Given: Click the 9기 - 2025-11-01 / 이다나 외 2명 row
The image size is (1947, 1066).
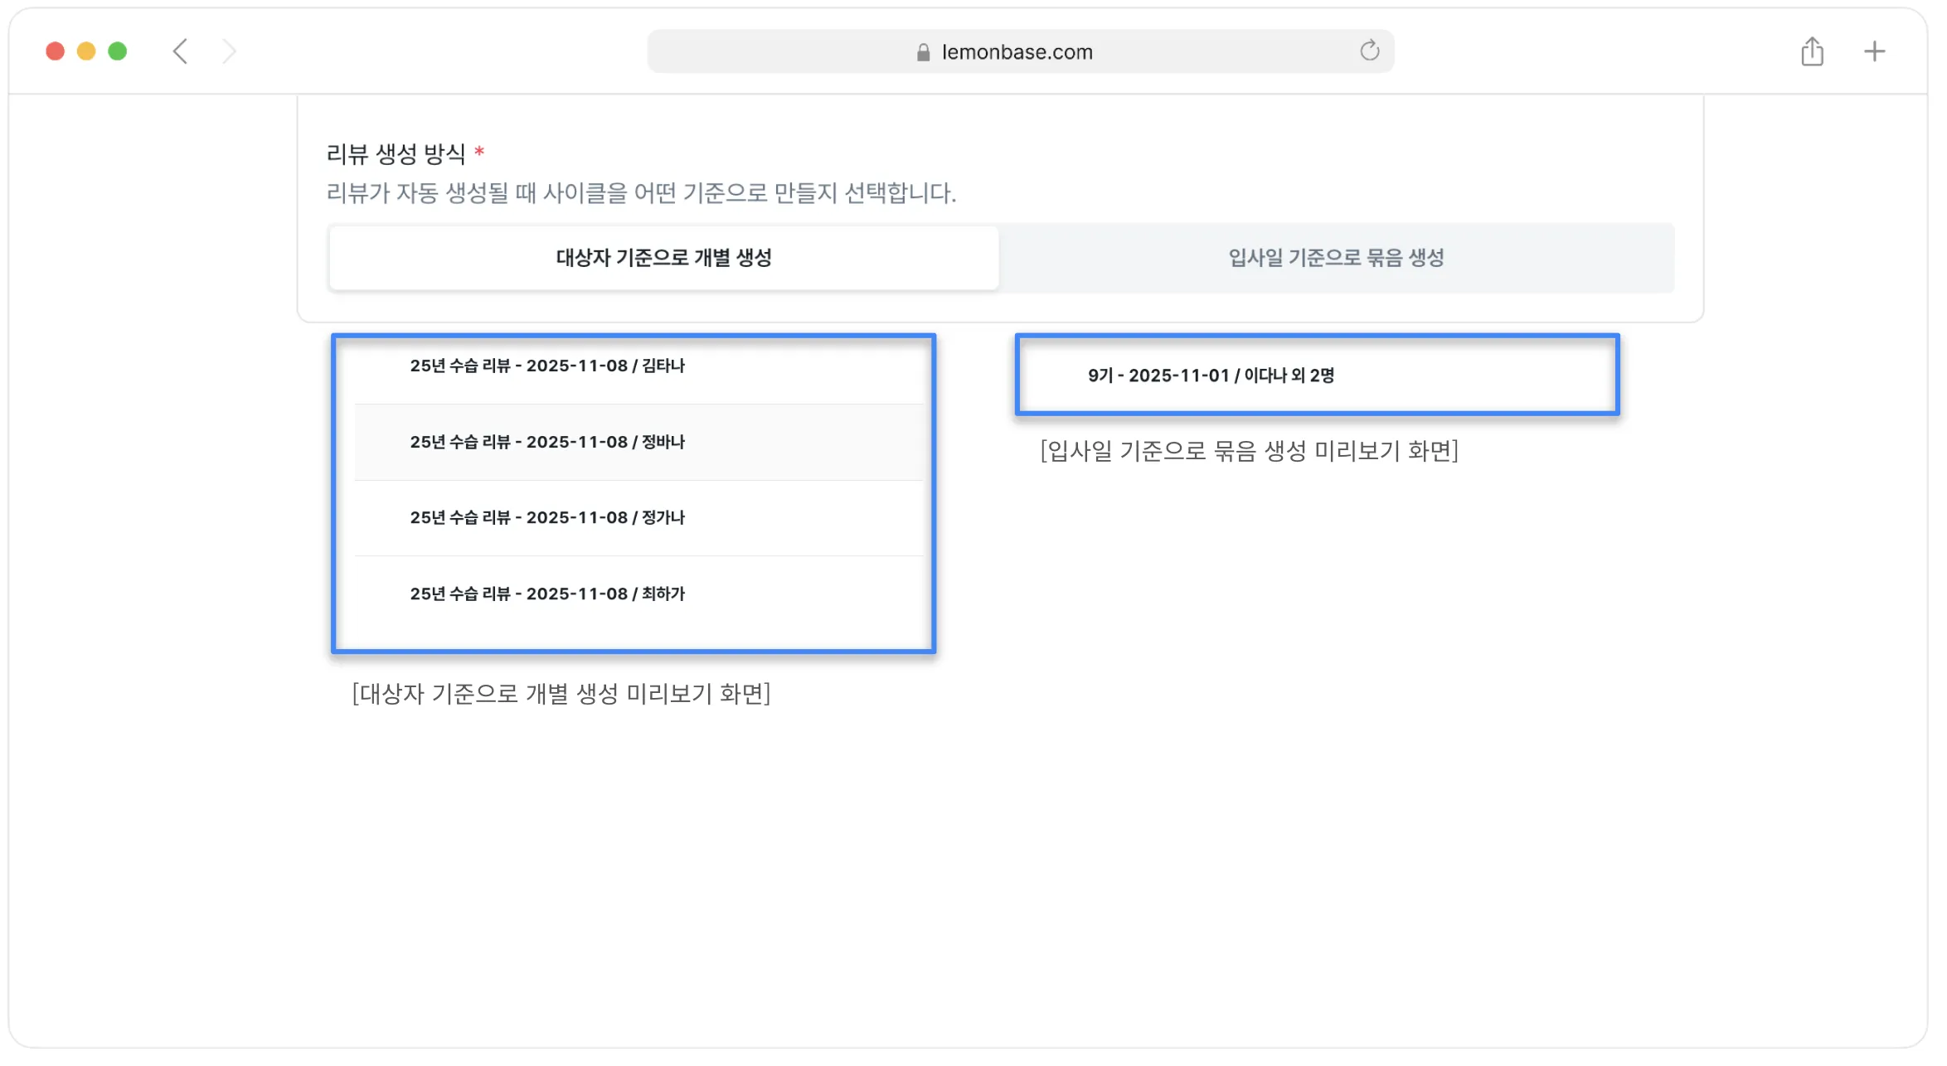Looking at the screenshot, I should click(1318, 376).
